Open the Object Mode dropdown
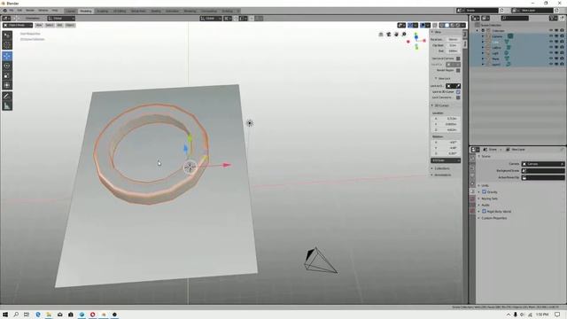 (x=18, y=26)
